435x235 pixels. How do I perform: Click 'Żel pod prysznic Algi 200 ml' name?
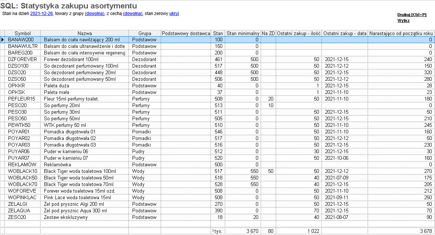(x=85, y=204)
